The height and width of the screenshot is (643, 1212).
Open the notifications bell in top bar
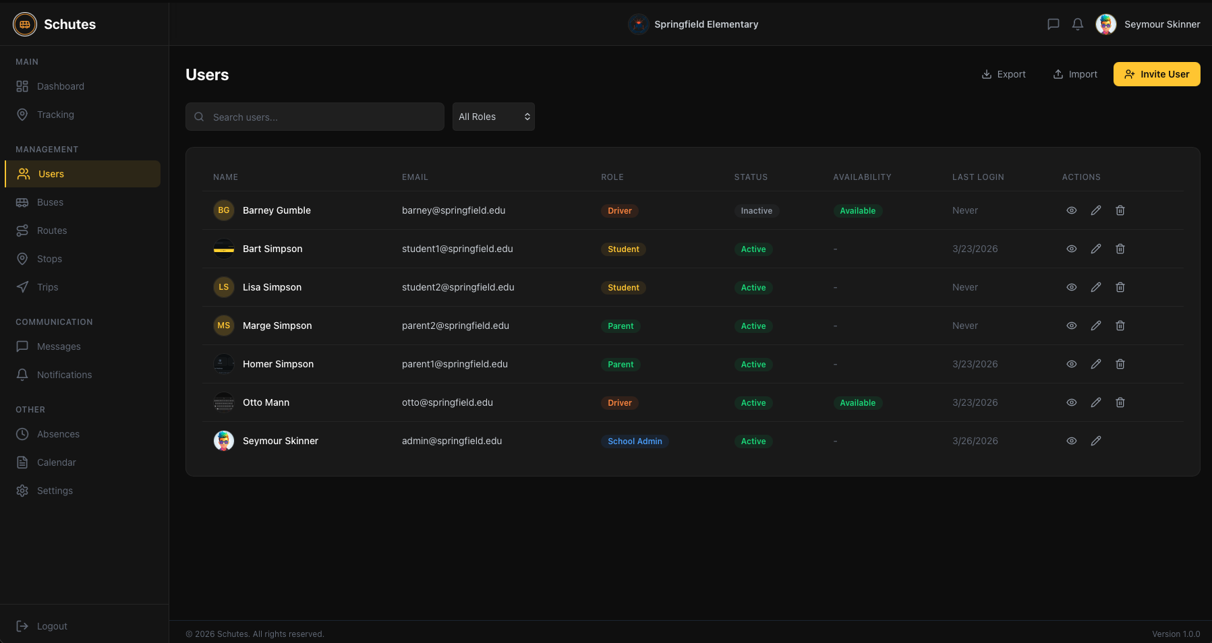pos(1078,24)
